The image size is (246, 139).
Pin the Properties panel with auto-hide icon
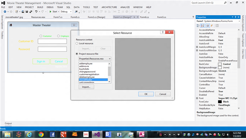(x=235, y=17)
